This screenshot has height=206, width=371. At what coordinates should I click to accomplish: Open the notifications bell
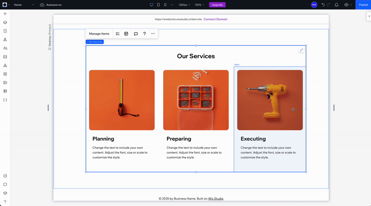337,5
